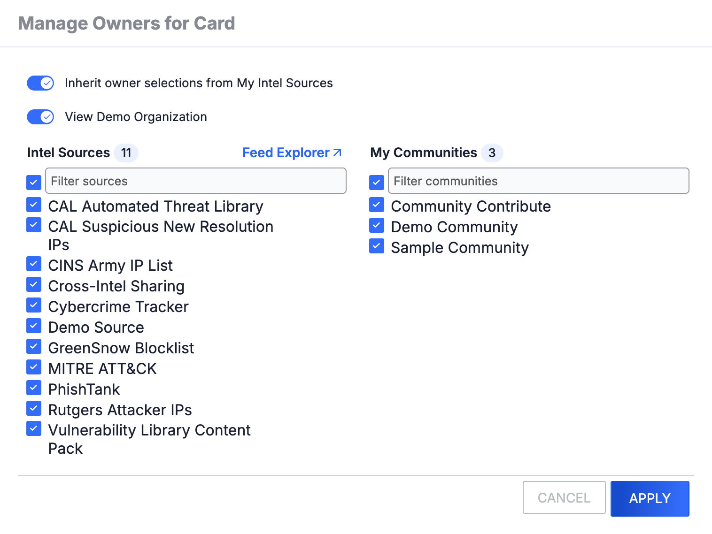This screenshot has width=712, height=534.
Task: Uncheck the Community Contribute checkbox
Action: (x=377, y=205)
